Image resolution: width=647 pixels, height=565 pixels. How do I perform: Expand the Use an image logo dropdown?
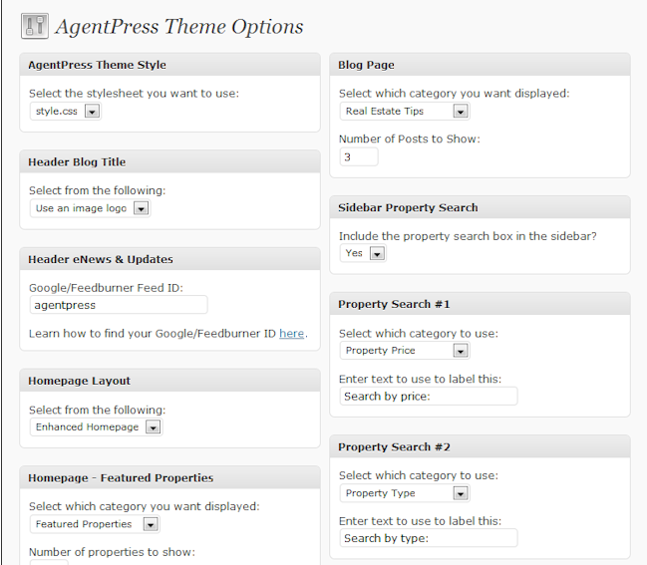point(91,208)
